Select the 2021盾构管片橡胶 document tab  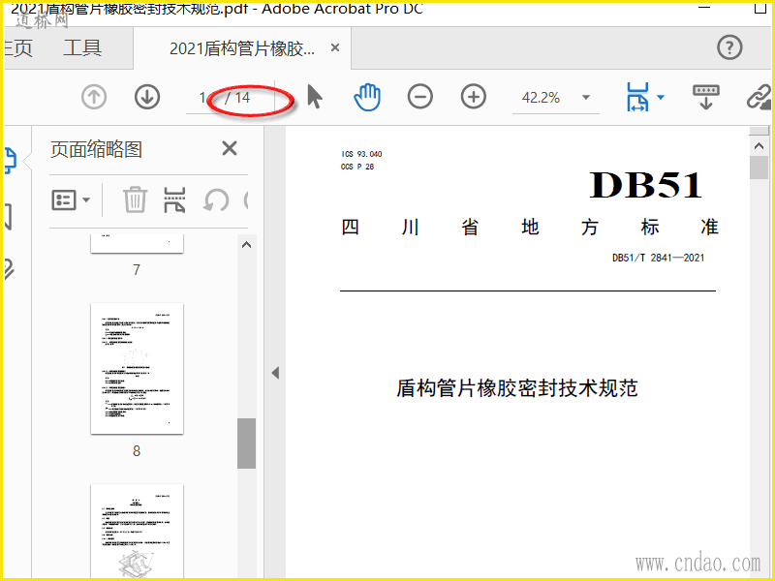pyautogui.click(x=241, y=48)
